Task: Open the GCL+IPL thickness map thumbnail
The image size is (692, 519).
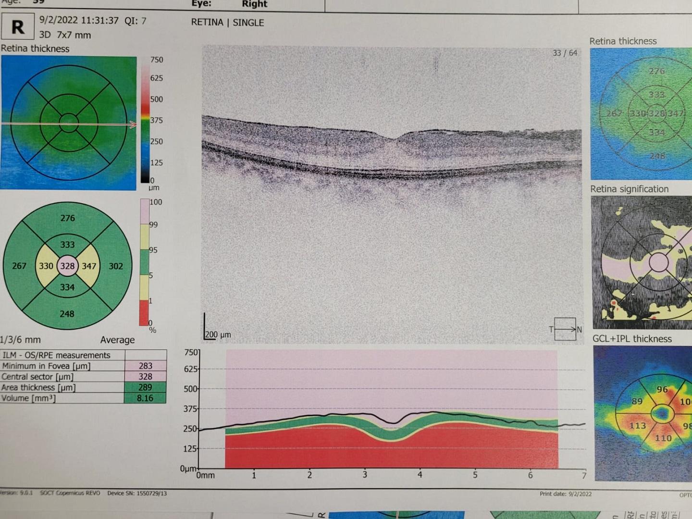Action: tap(643, 413)
